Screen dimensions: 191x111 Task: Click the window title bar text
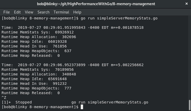(96, 4)
